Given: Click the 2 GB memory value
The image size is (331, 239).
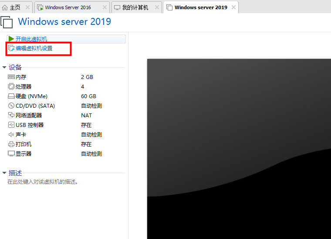Looking at the screenshot, I should click(87, 77).
